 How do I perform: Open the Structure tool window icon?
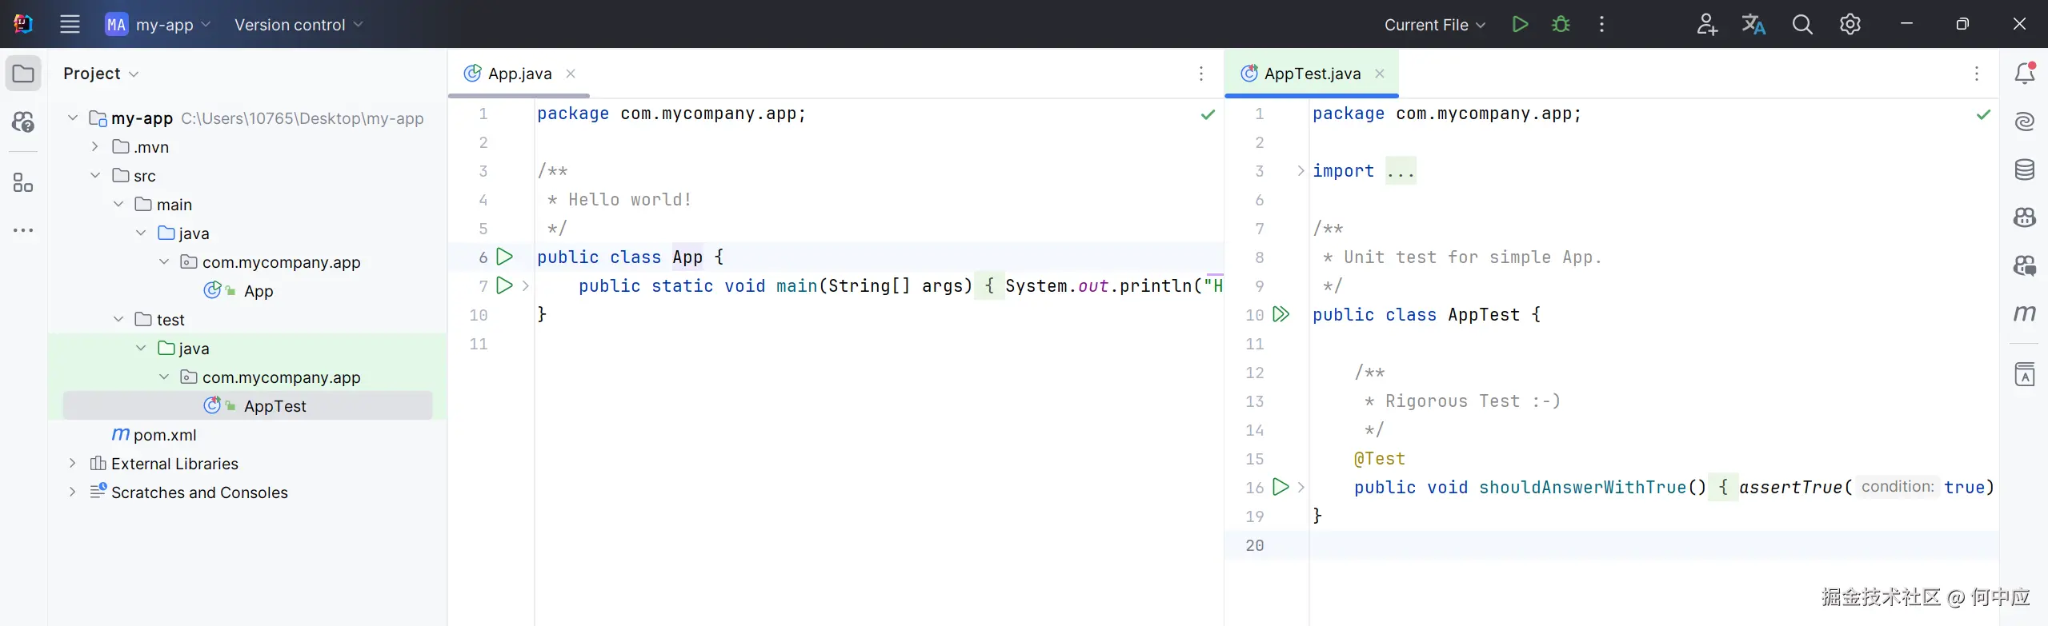point(23,183)
